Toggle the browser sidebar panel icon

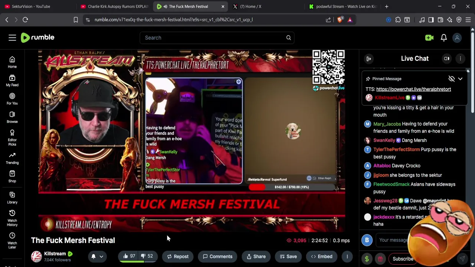(x=431, y=20)
